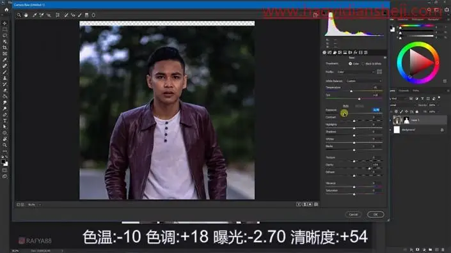Toggle visibility of the Background layer
The height and width of the screenshot is (253, 451).
coord(391,130)
